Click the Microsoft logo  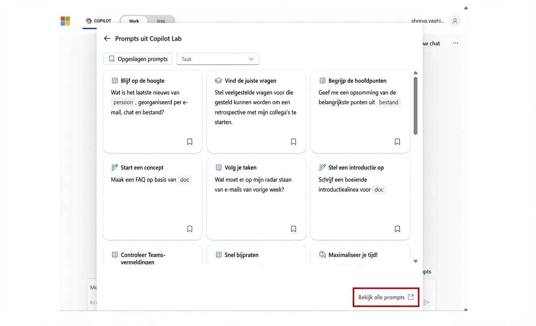coord(65,21)
